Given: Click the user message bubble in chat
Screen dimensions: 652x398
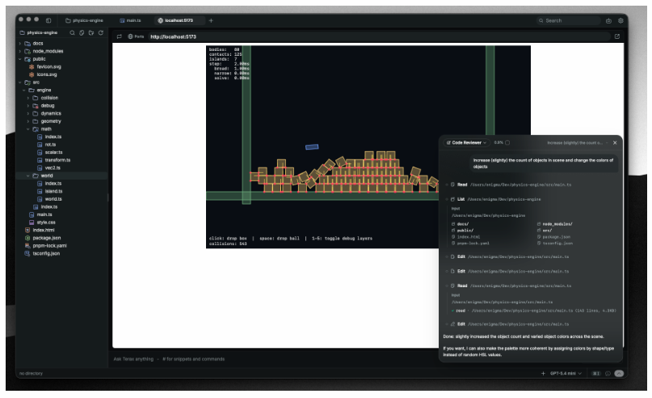Looking at the screenshot, I should 544,163.
